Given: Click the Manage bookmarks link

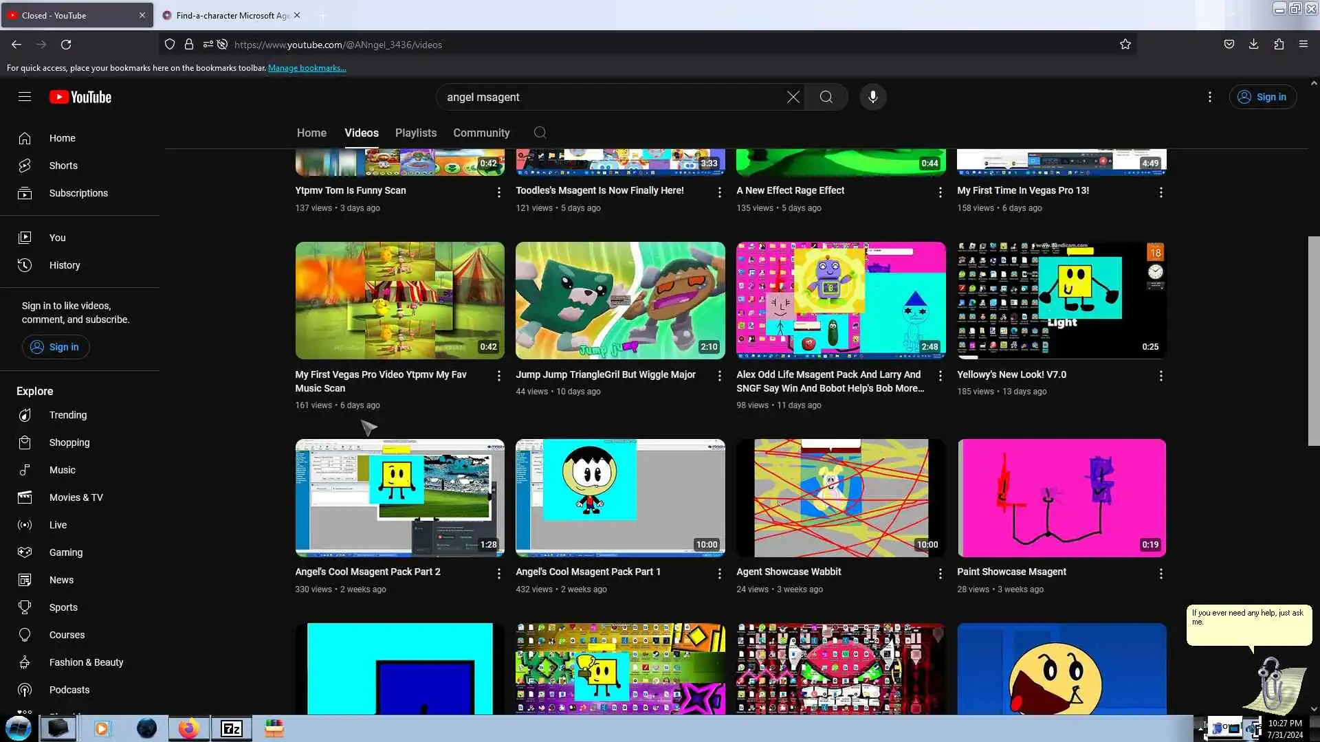Looking at the screenshot, I should tap(307, 68).
